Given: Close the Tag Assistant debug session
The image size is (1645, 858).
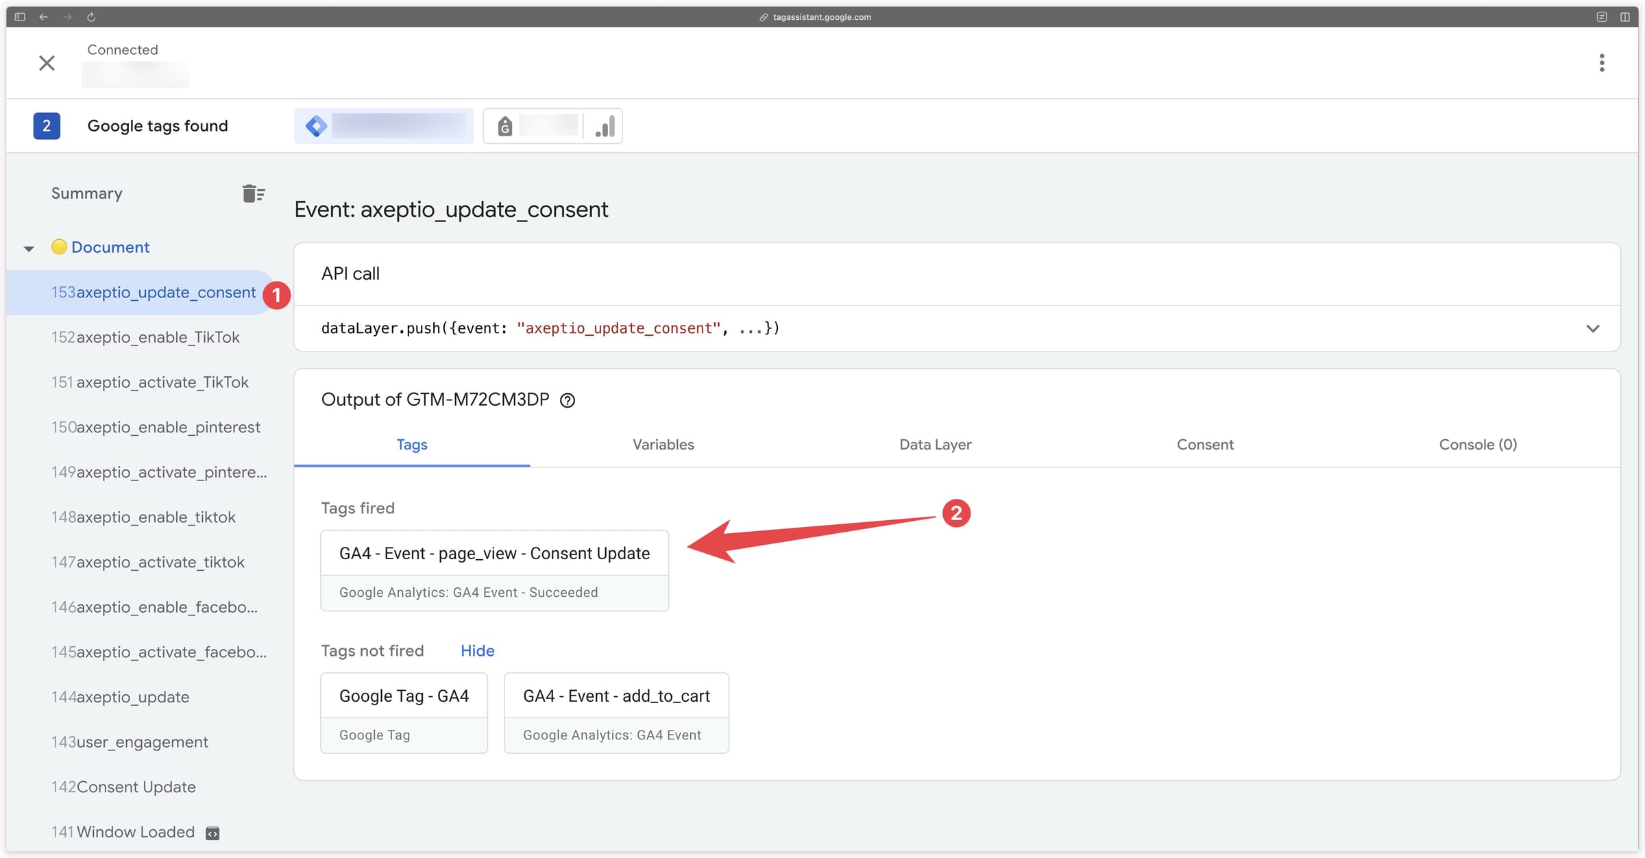Looking at the screenshot, I should click(47, 63).
